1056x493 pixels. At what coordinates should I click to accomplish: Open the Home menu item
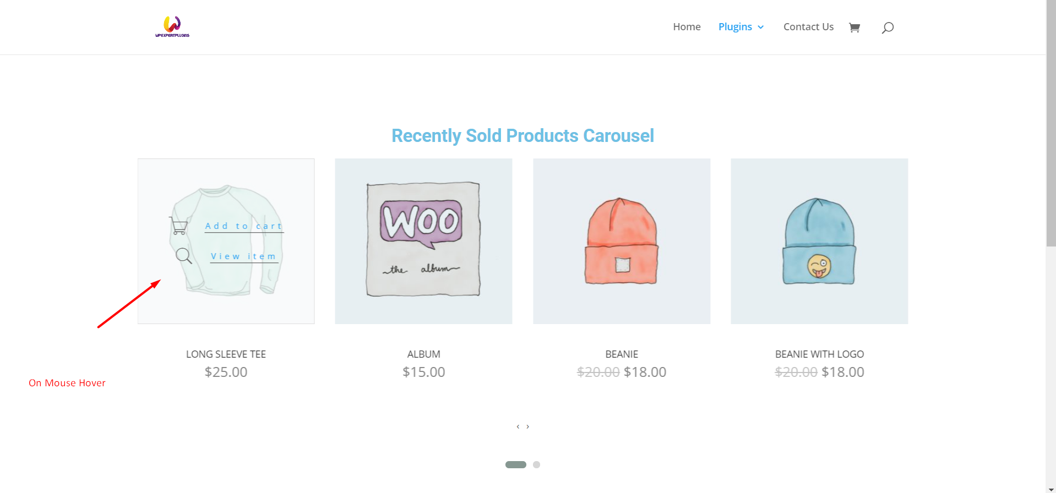coord(687,27)
